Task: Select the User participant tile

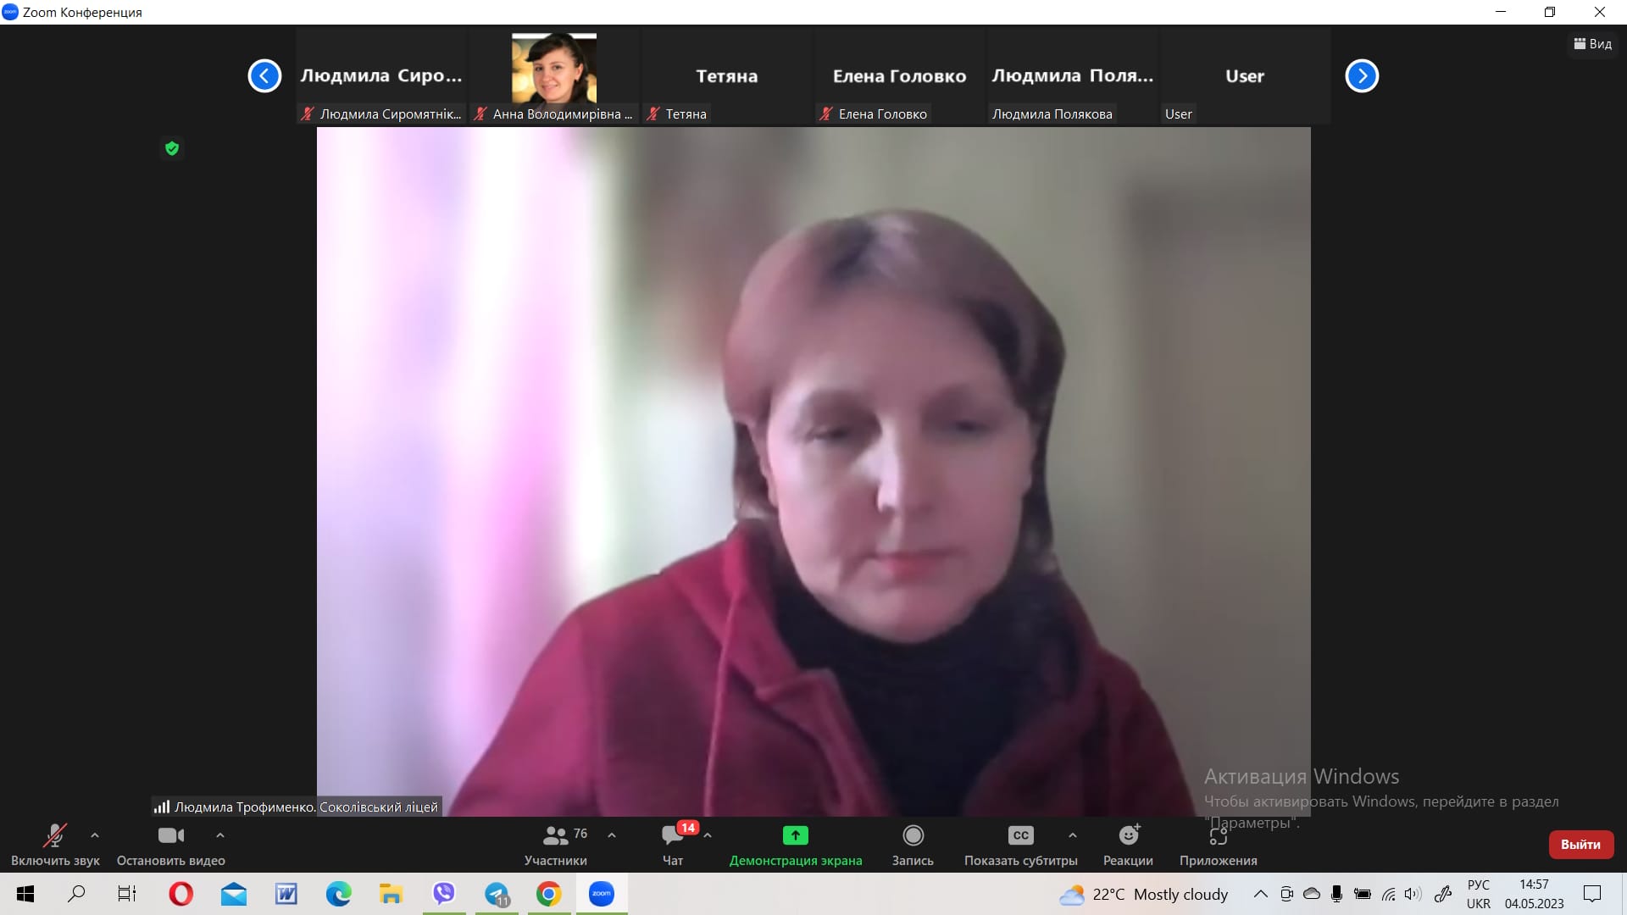Action: click(1245, 76)
